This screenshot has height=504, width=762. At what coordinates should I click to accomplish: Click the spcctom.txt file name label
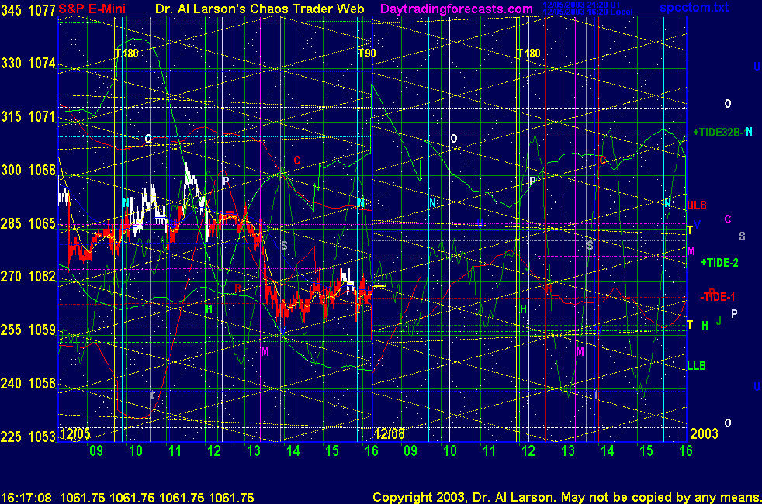[x=694, y=7]
